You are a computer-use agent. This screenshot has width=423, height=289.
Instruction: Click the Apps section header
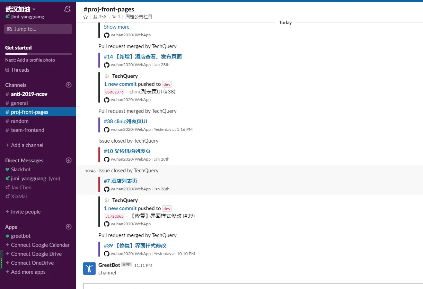point(11,227)
